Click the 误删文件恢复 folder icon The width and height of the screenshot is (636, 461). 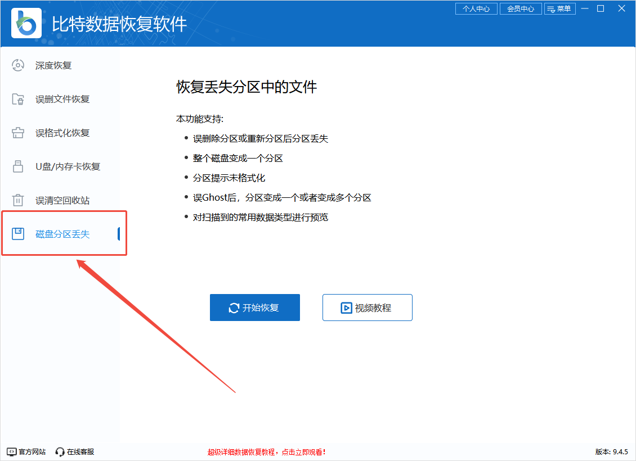point(18,99)
